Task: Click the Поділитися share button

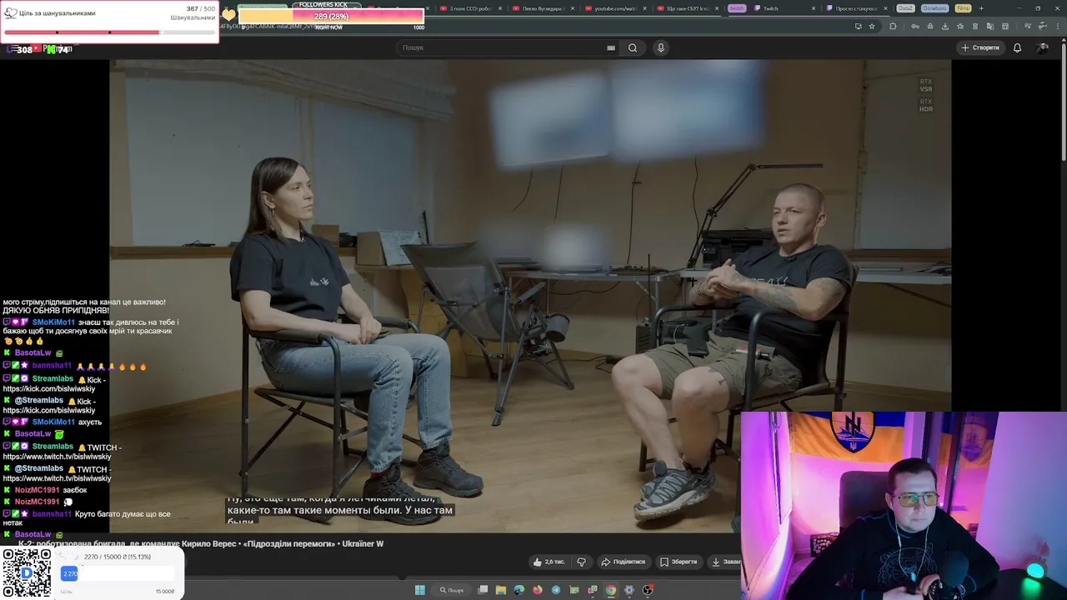Action: tap(624, 562)
